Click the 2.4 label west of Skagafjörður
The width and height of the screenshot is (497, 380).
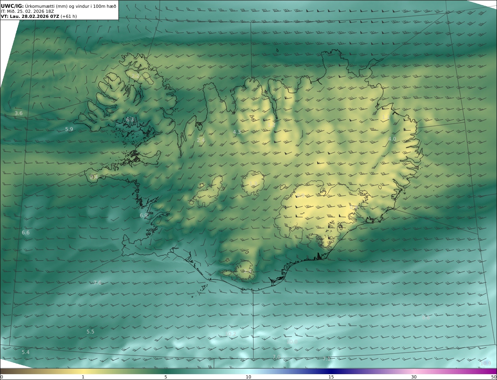click(201, 140)
